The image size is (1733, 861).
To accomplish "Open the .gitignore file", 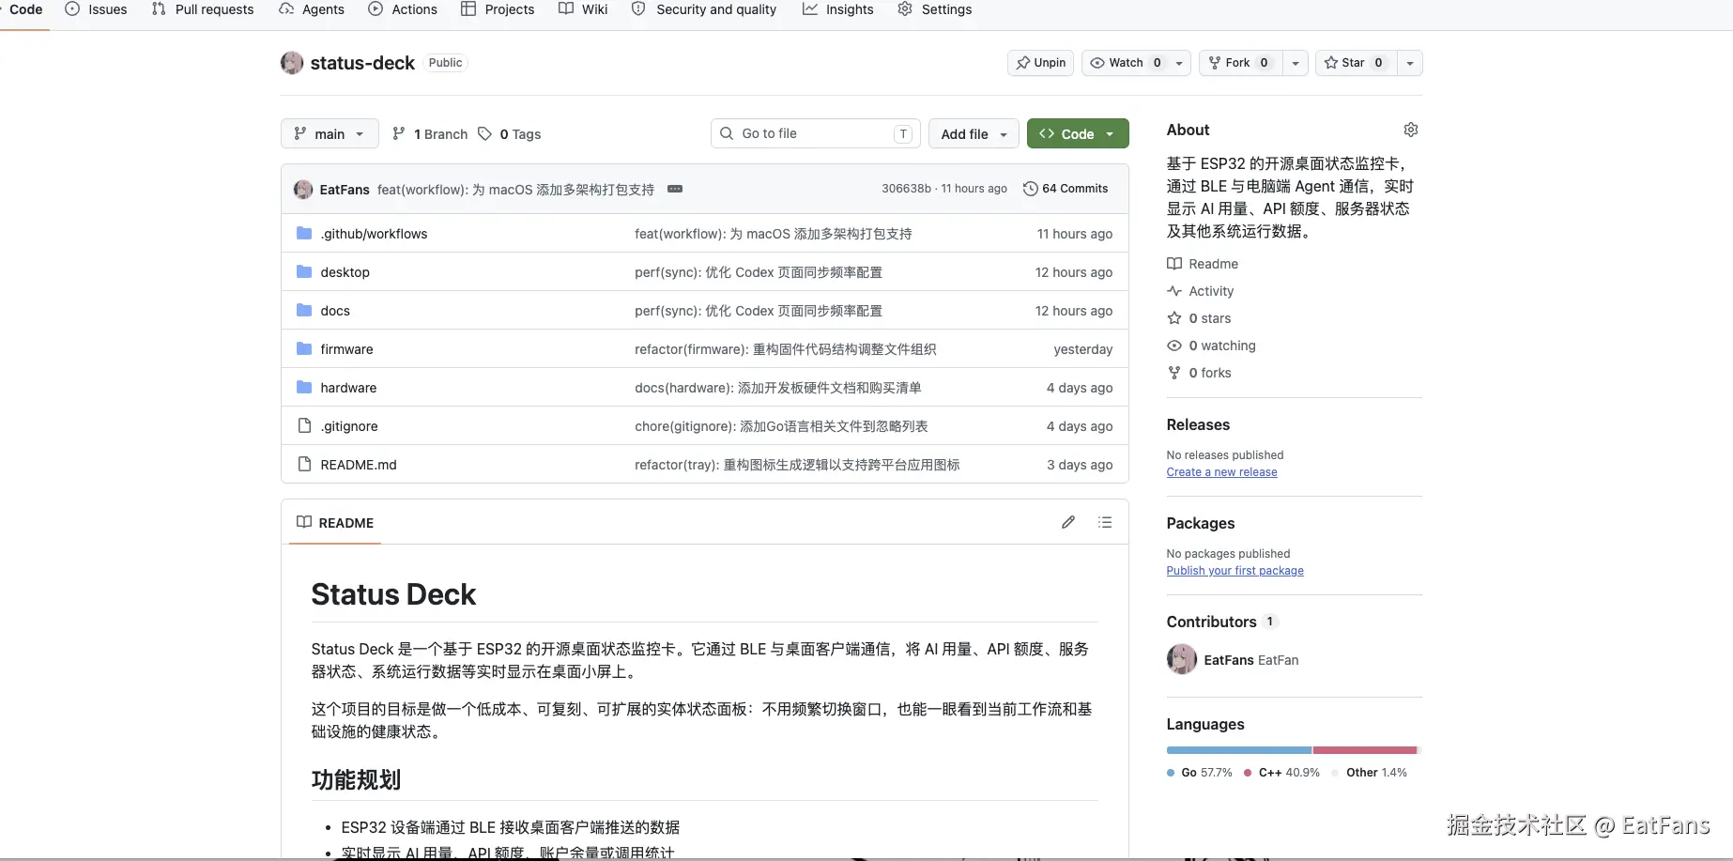I will (349, 426).
